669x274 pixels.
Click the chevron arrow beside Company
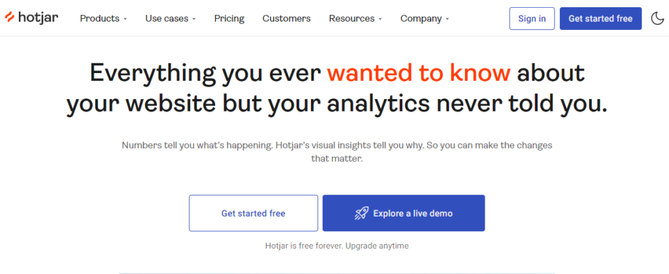[448, 19]
